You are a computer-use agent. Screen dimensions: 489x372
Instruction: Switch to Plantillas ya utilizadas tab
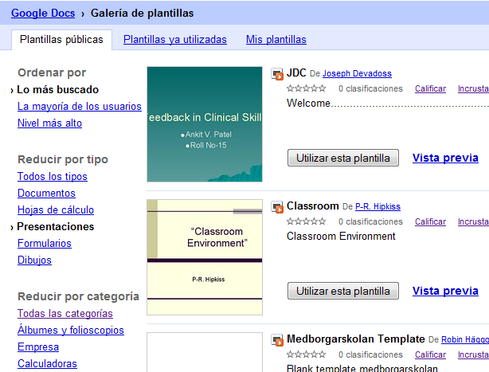click(175, 40)
